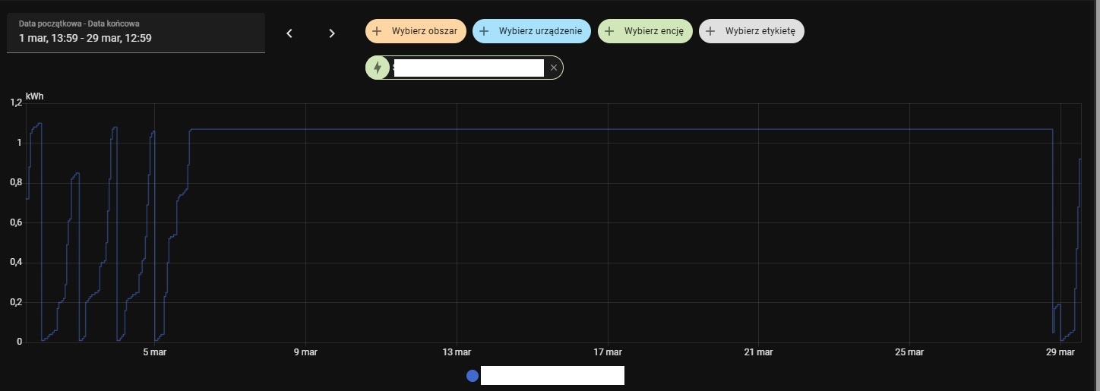Click the 21 mar axis marker
Screen dimensions: 1100x391
tap(758, 352)
